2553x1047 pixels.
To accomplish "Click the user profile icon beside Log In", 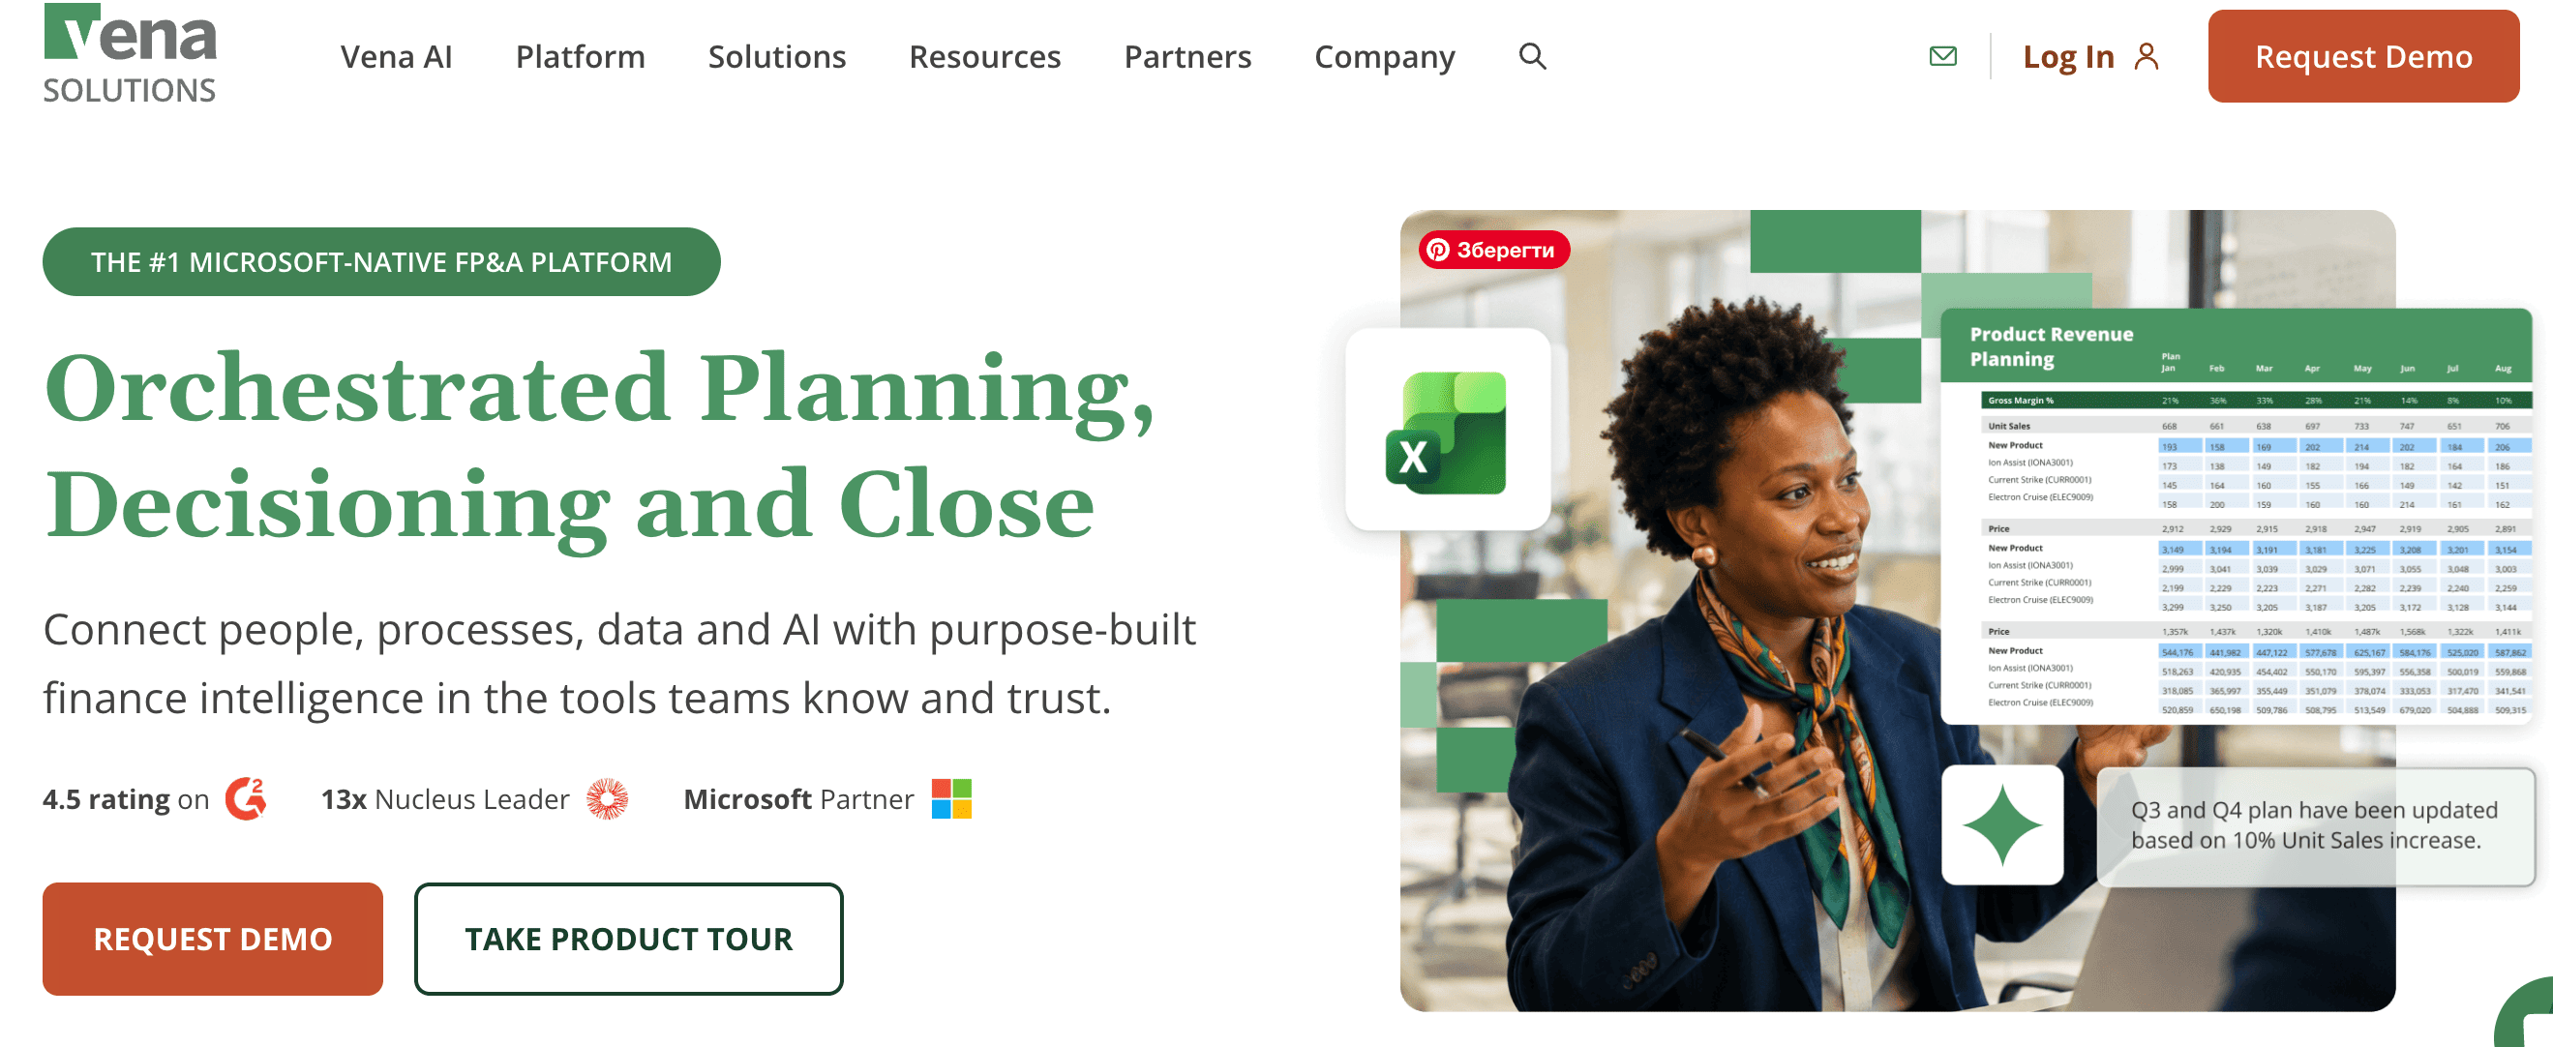I will tap(2146, 56).
